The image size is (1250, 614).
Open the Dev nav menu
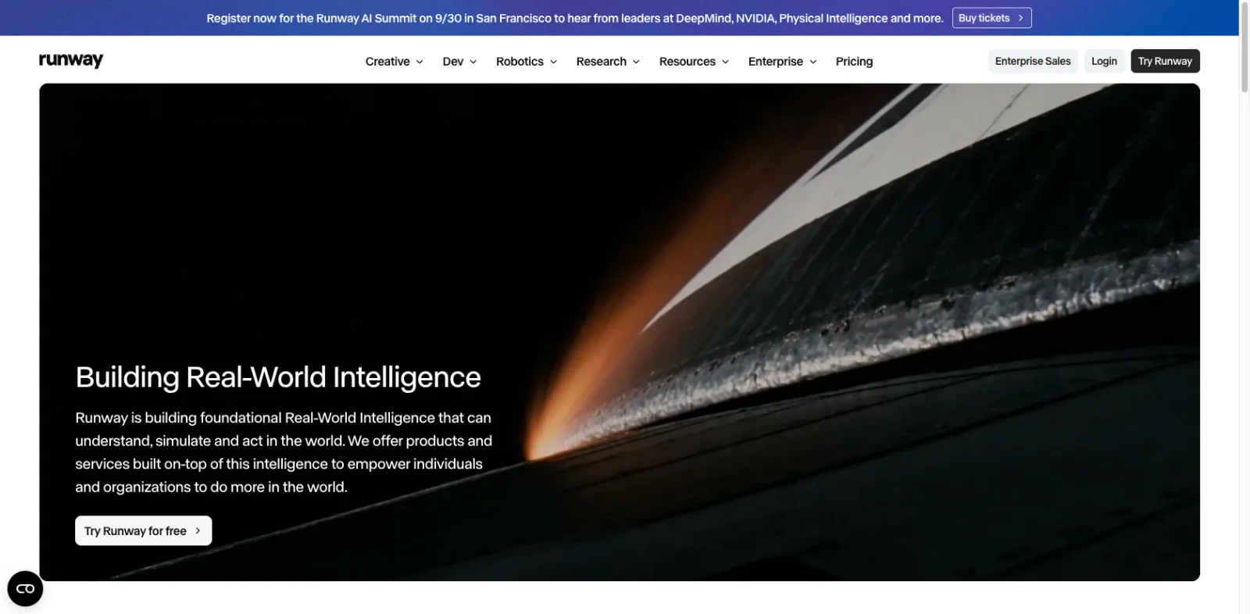[x=459, y=62]
